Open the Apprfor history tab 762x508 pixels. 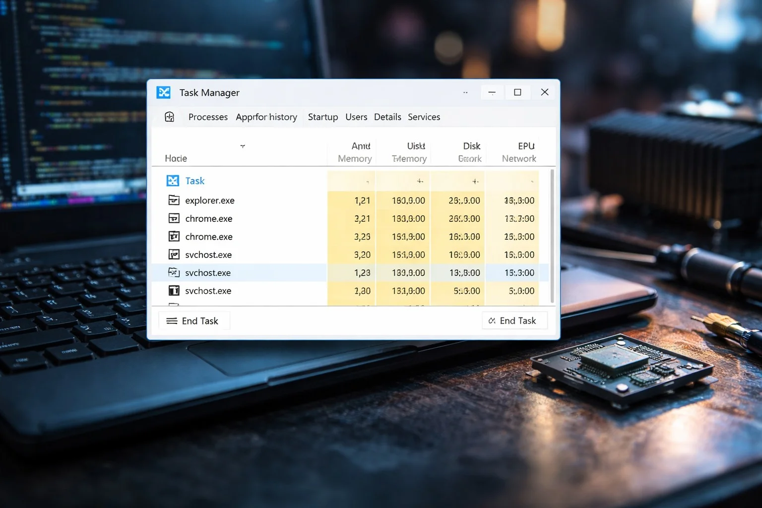click(266, 117)
